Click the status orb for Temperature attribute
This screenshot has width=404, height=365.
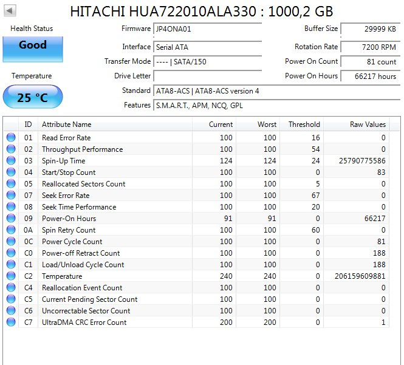[11, 276]
